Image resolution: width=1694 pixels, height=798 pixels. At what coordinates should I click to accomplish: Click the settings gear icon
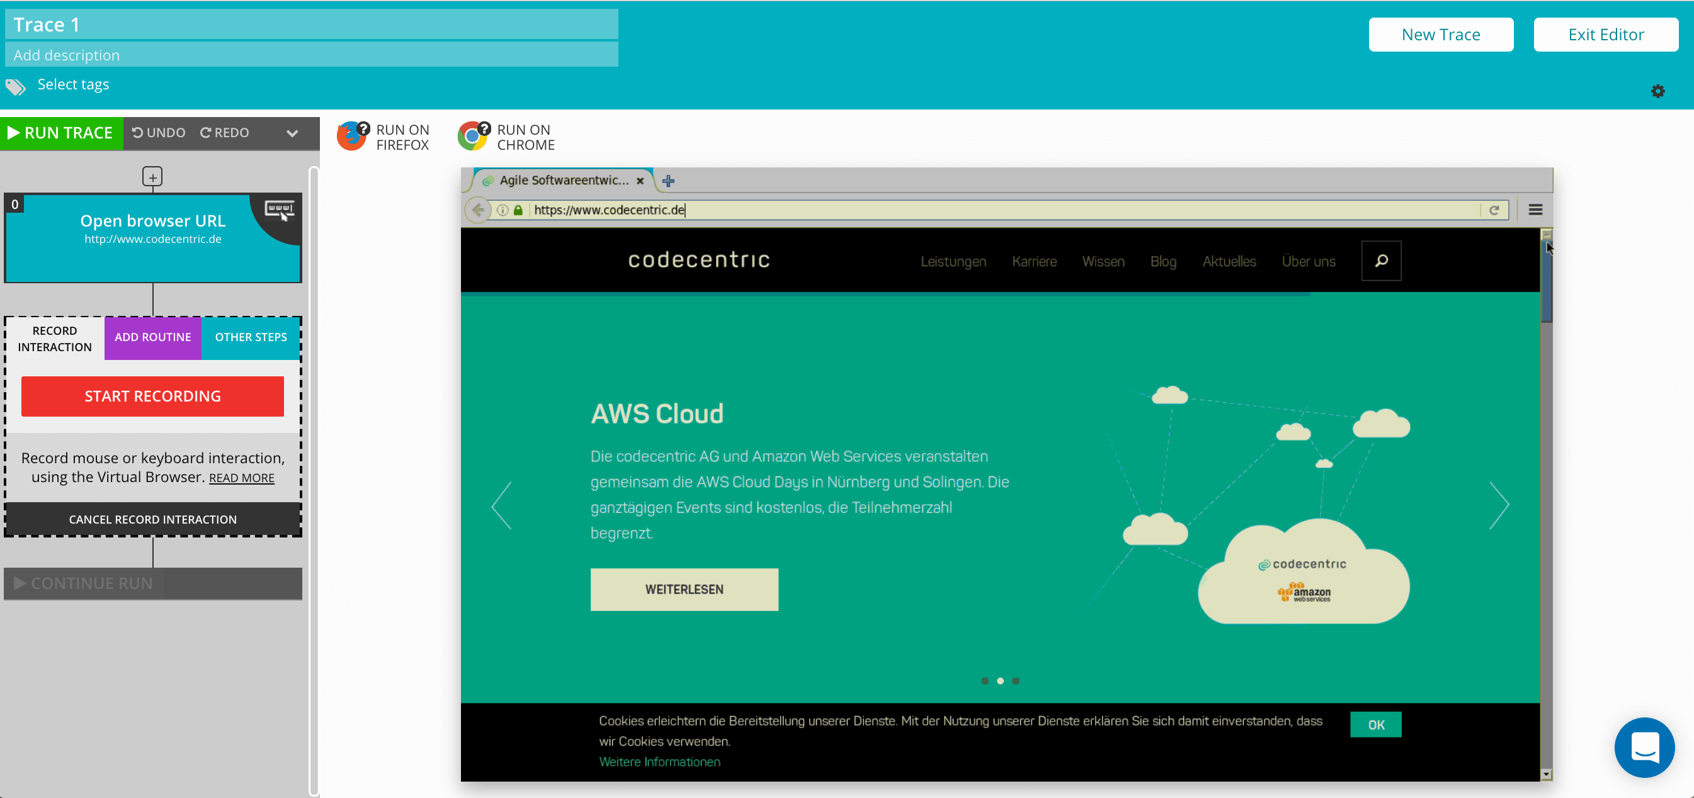(1657, 91)
